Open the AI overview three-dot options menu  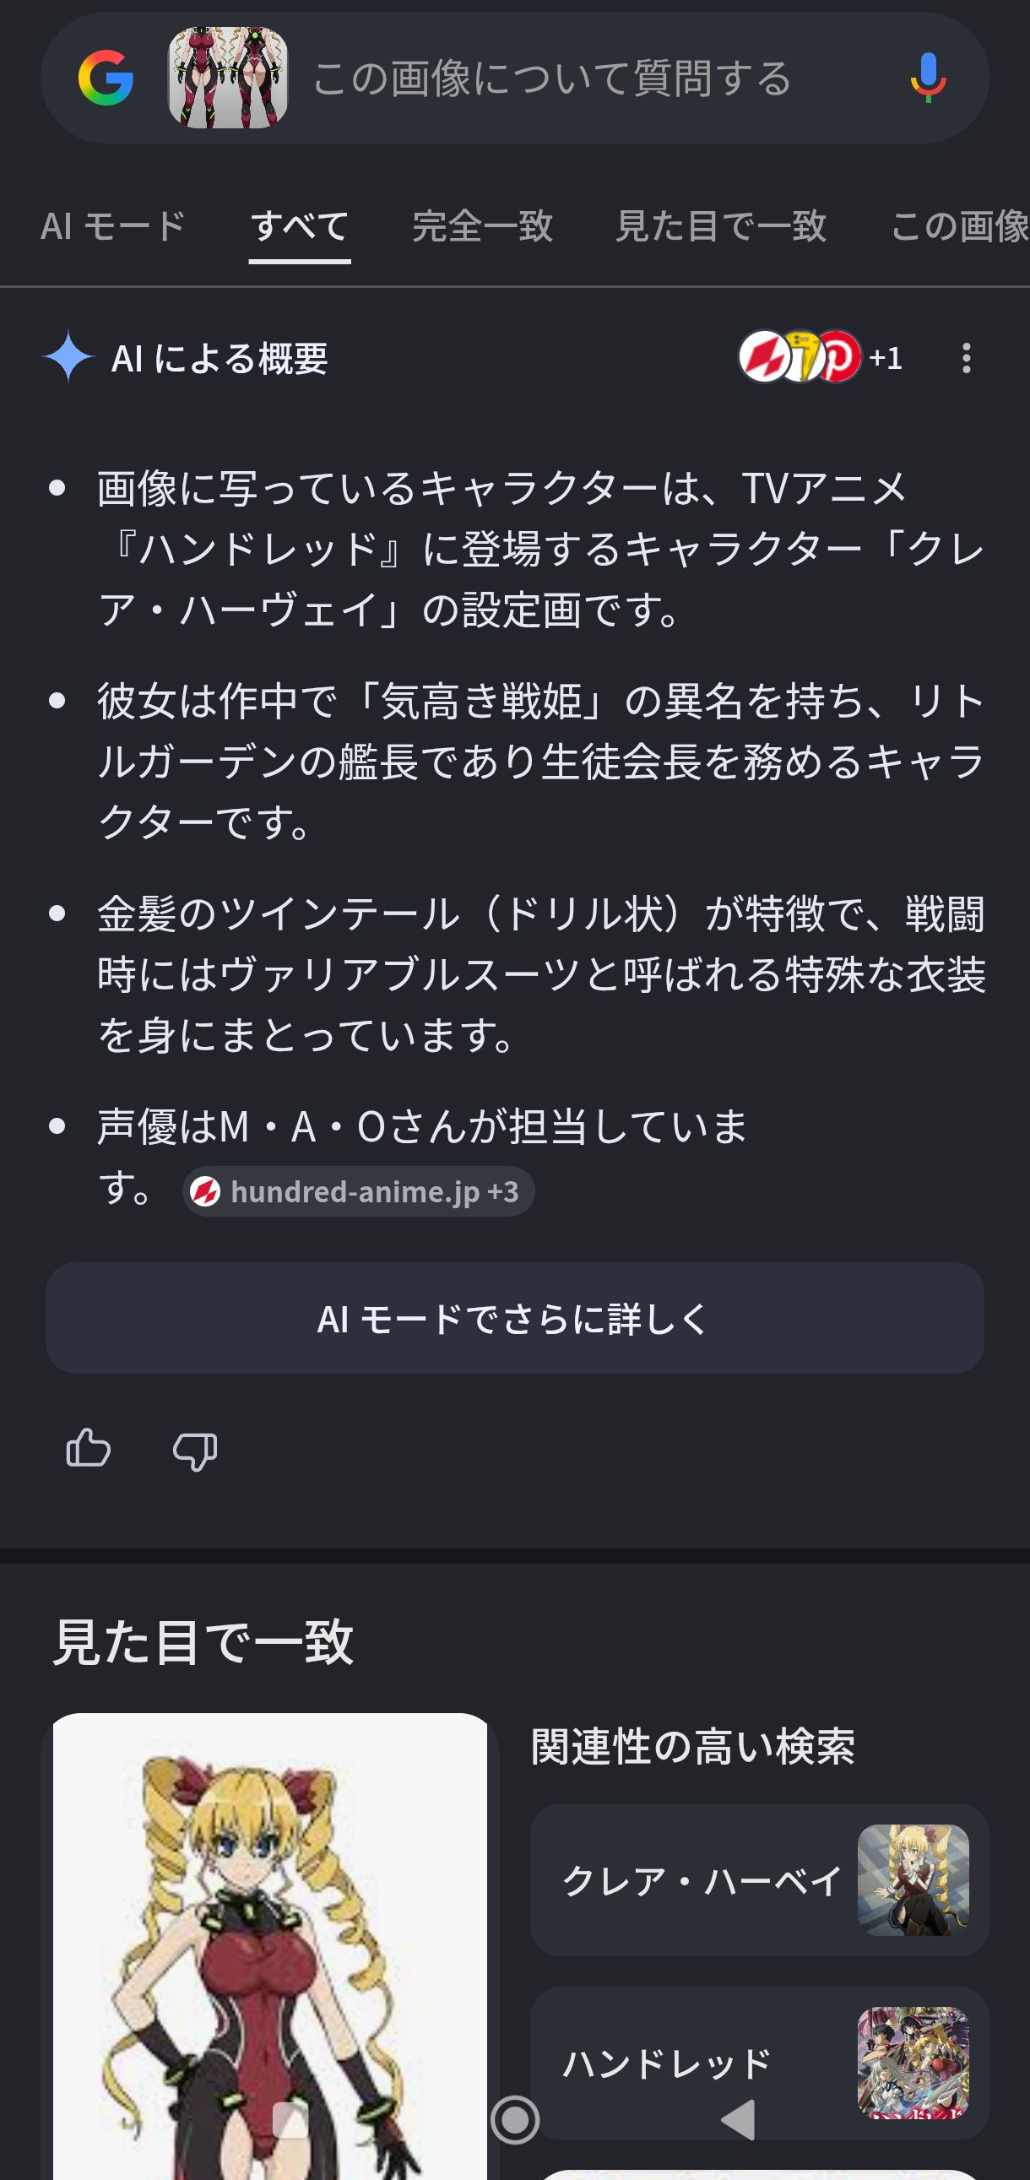point(966,358)
